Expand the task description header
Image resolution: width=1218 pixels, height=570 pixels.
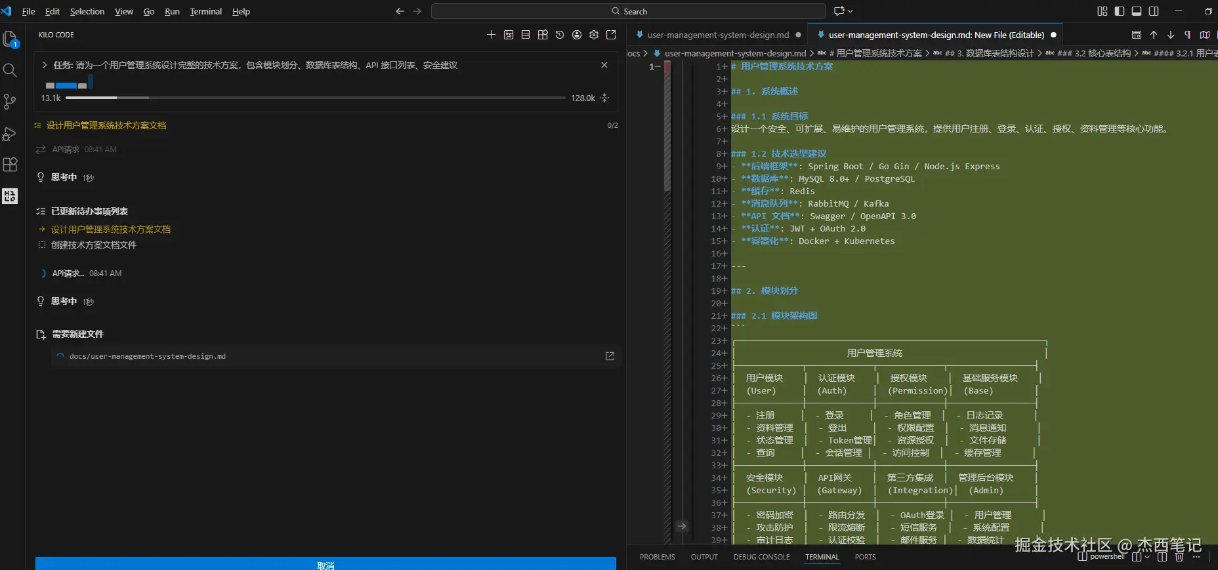tap(45, 65)
